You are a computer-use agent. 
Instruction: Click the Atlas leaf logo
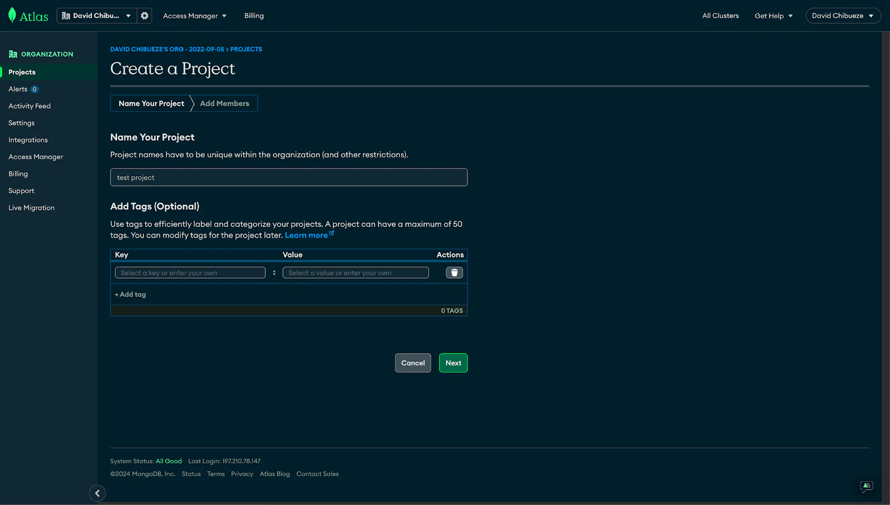[x=12, y=15]
